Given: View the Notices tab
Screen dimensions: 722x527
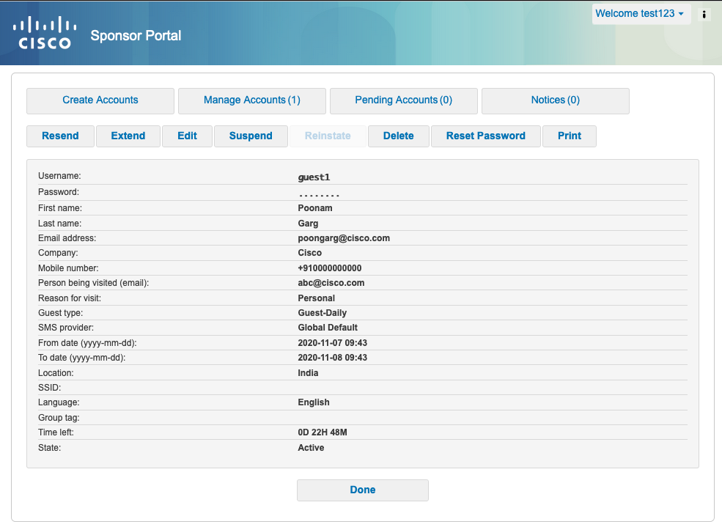Looking at the screenshot, I should pyautogui.click(x=555, y=101).
